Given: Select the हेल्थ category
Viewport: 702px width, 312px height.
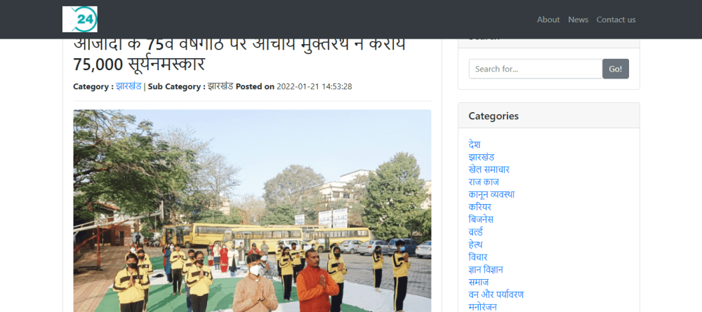Looking at the screenshot, I should click(475, 245).
